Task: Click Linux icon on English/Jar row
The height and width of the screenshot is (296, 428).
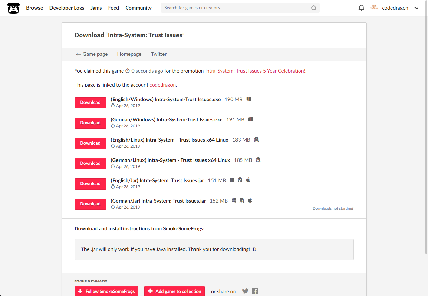Action: 240,180
